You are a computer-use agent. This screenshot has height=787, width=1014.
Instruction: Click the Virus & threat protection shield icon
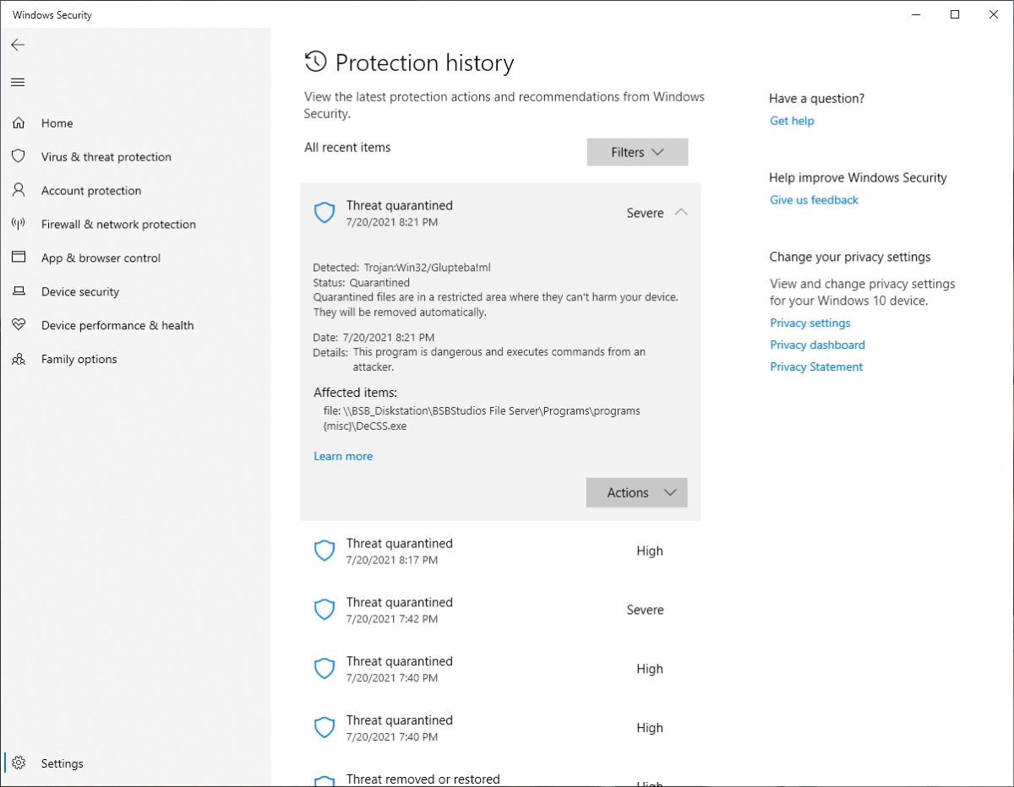coord(19,157)
